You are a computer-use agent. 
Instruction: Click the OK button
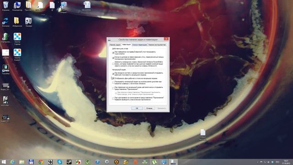(137, 108)
